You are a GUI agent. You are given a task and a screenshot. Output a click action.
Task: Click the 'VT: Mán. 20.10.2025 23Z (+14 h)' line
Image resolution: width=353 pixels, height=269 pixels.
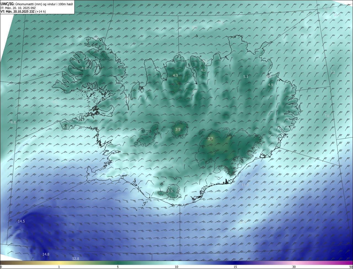[23, 12]
